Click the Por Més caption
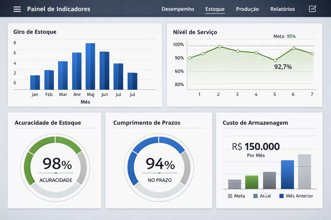The image size is (331, 220). (x=256, y=155)
